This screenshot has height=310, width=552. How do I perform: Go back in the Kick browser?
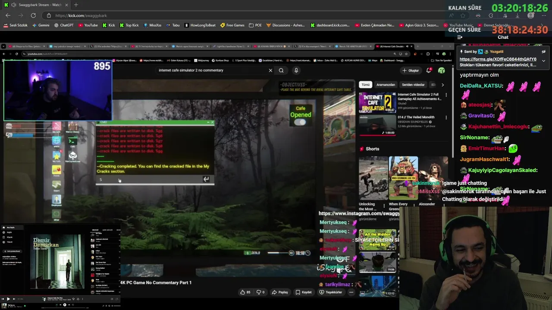[x=8, y=15]
